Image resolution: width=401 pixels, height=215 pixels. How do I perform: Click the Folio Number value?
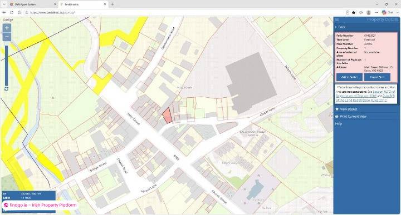click(x=370, y=36)
